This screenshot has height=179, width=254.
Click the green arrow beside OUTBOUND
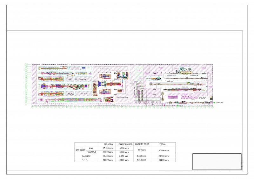coord(214,103)
